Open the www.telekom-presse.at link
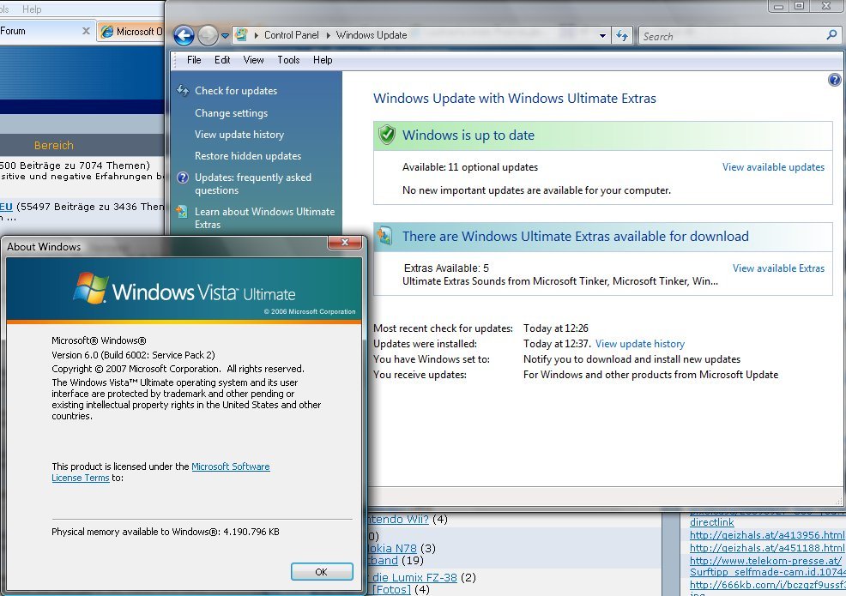The image size is (846, 596). (765, 561)
